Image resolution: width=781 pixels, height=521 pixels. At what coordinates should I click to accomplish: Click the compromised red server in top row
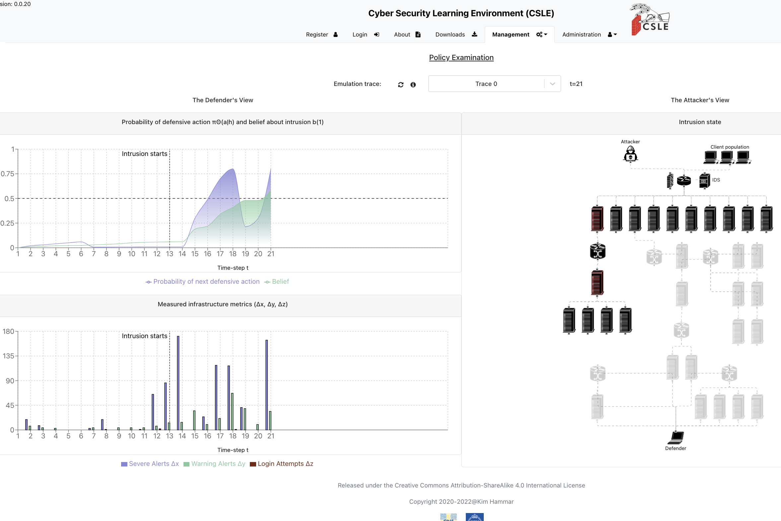click(597, 219)
